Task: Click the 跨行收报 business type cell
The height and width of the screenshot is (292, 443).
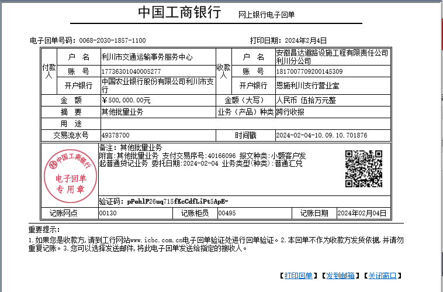Action: [290, 111]
